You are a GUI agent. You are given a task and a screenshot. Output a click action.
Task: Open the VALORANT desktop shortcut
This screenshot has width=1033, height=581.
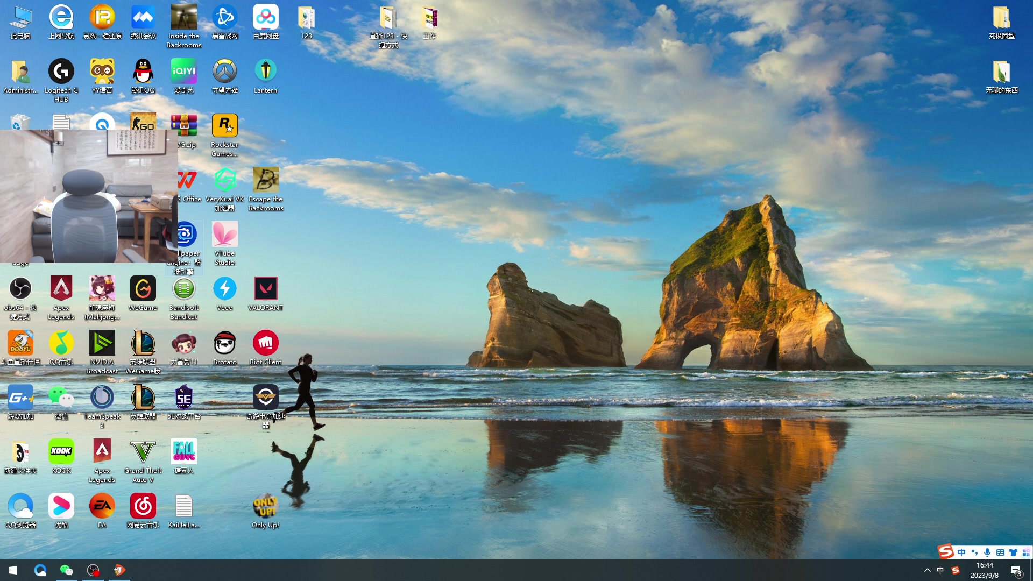click(x=265, y=289)
